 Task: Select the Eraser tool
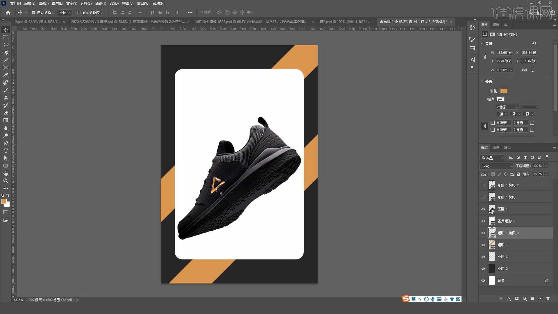(x=6, y=113)
